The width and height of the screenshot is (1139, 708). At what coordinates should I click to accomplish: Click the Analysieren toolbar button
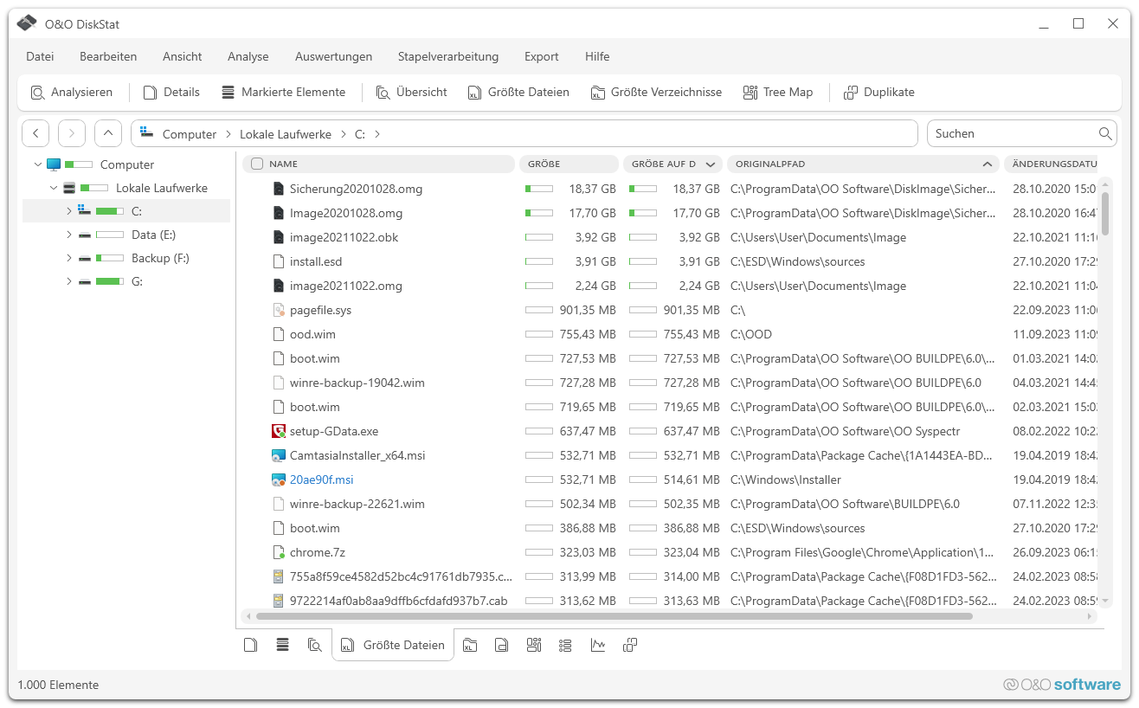[72, 93]
